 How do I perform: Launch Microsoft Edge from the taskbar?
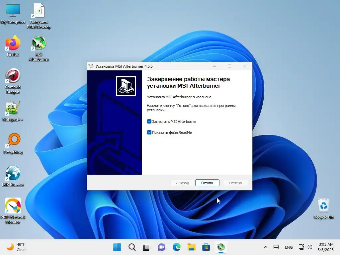tap(177, 247)
